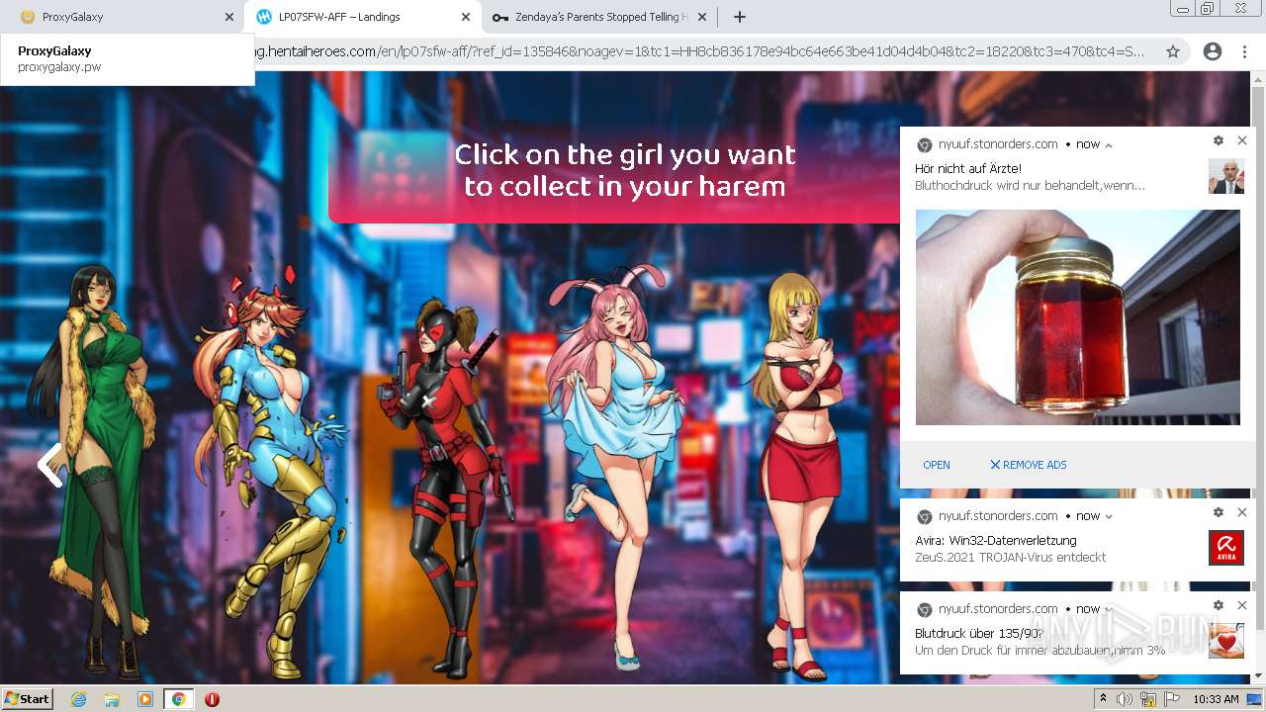Dismiss the Avira Win32 notification
Viewport: 1266px width, 712px height.
coord(1242,512)
